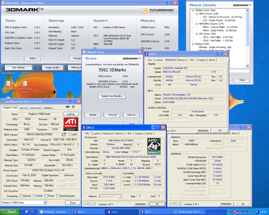Click Image Quality... button
269x215 pixels.
click(53, 68)
